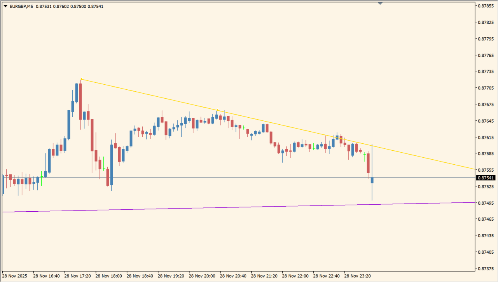498x282 pixels.
Task: Click the 0.87615 price axis label
Action: 486,138
